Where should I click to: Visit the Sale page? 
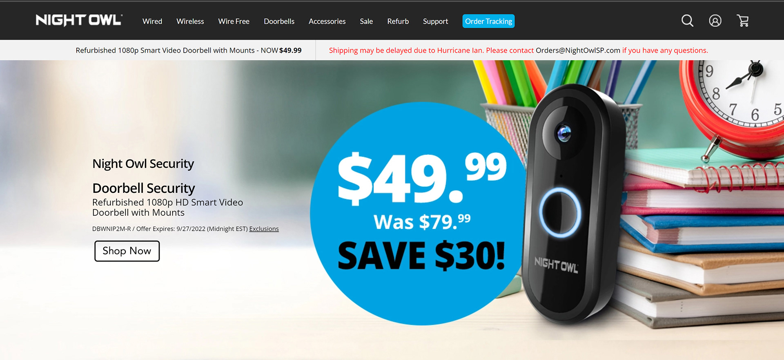[366, 21]
